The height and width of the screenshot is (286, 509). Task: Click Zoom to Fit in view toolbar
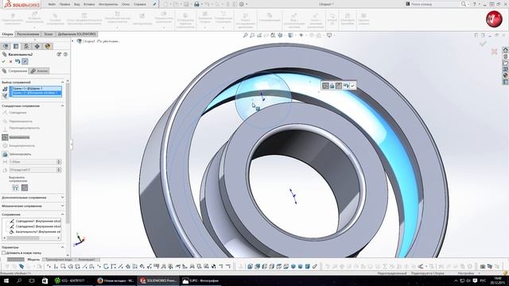coord(246,35)
